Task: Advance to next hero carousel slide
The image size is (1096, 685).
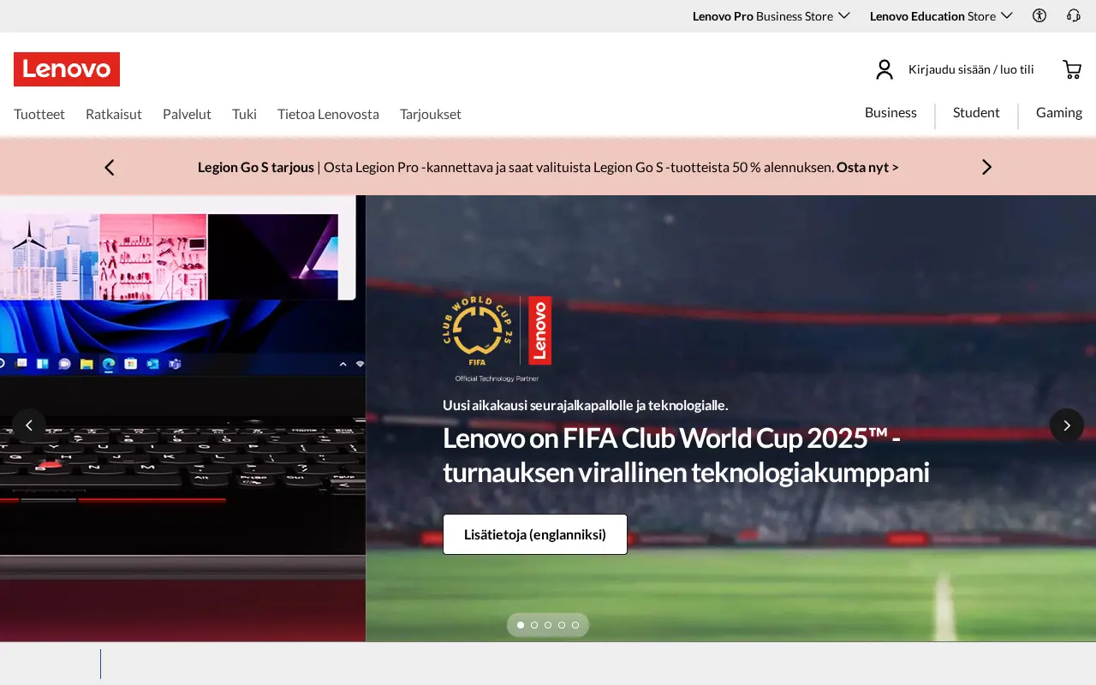Action: 1067,426
